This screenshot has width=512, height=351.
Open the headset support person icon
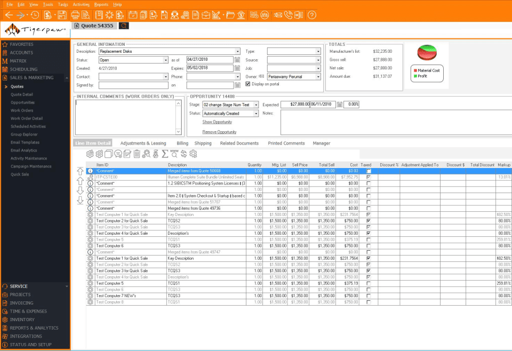pos(175,15)
